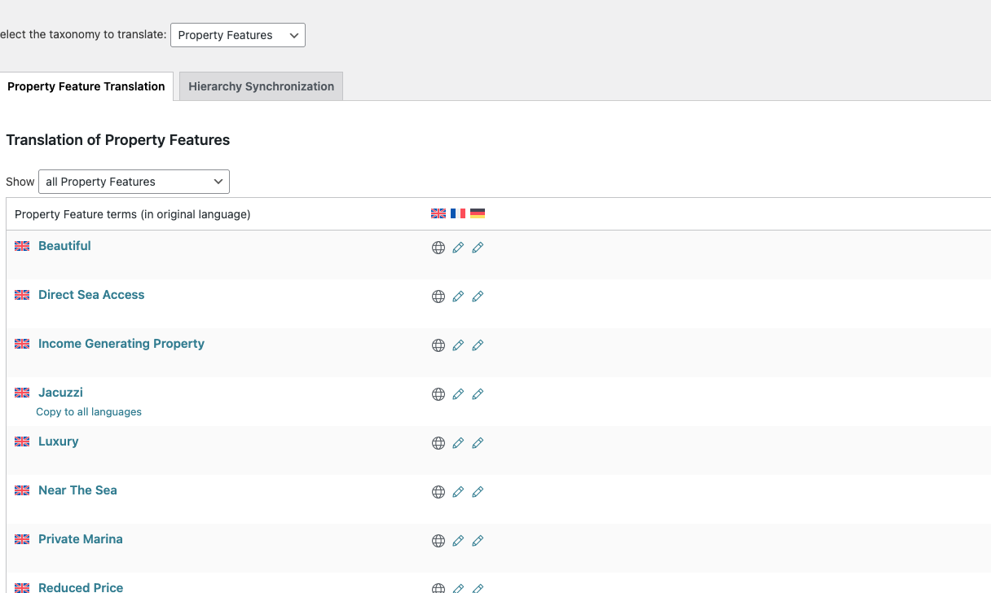The width and height of the screenshot is (991, 593).
Task: Edit French translation of Beautiful term
Action: (458, 248)
